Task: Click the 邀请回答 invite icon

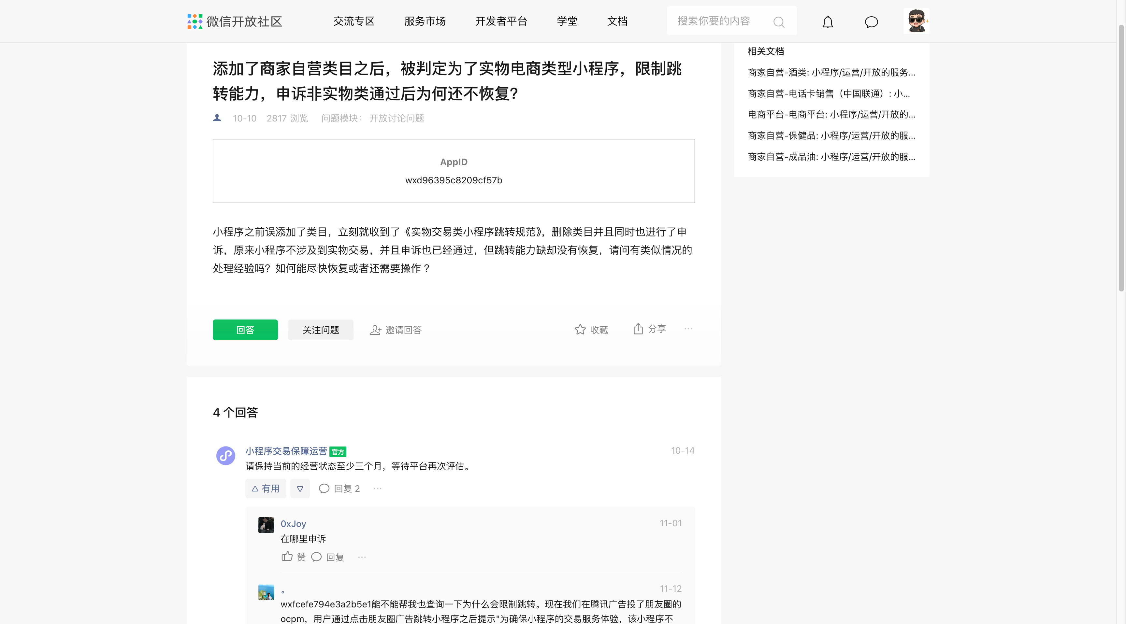Action: (375, 330)
